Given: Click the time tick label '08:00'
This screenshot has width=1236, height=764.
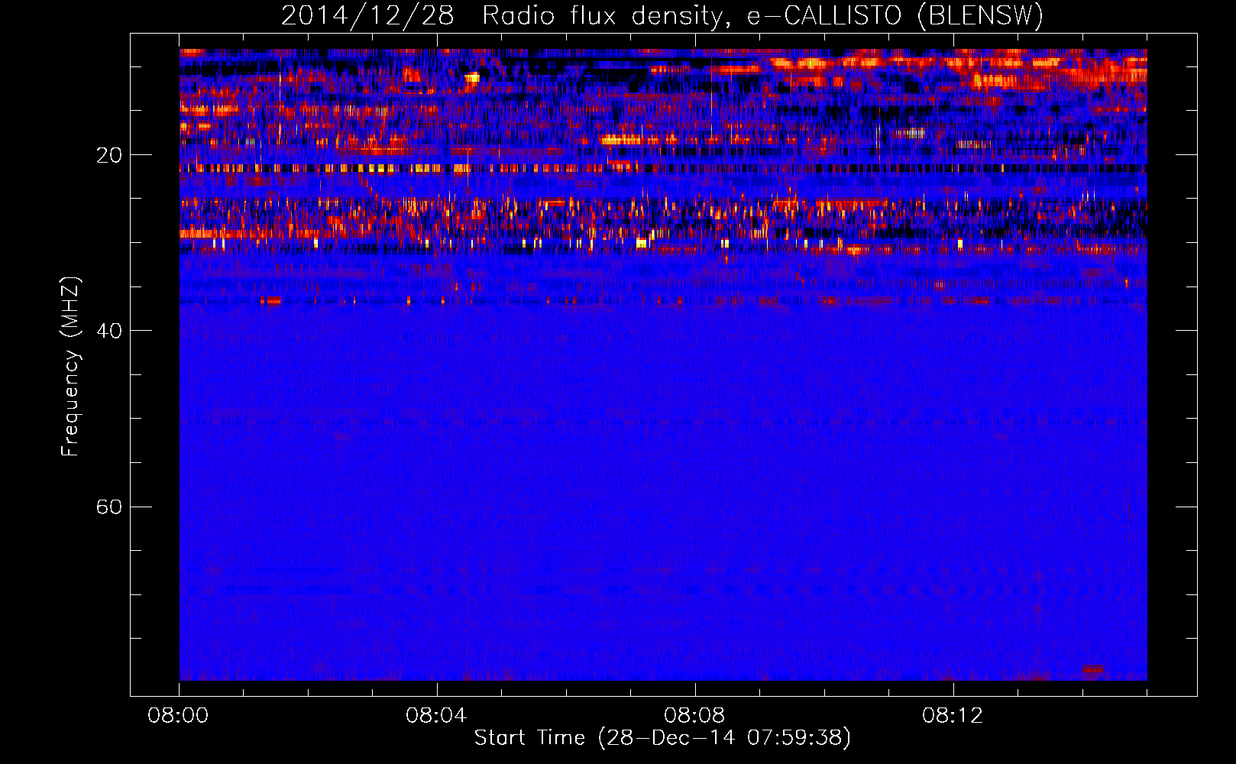Looking at the screenshot, I should pos(178,716).
